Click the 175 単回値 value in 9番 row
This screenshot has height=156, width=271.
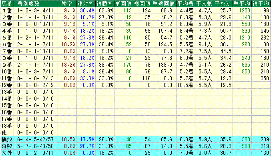click(128, 65)
